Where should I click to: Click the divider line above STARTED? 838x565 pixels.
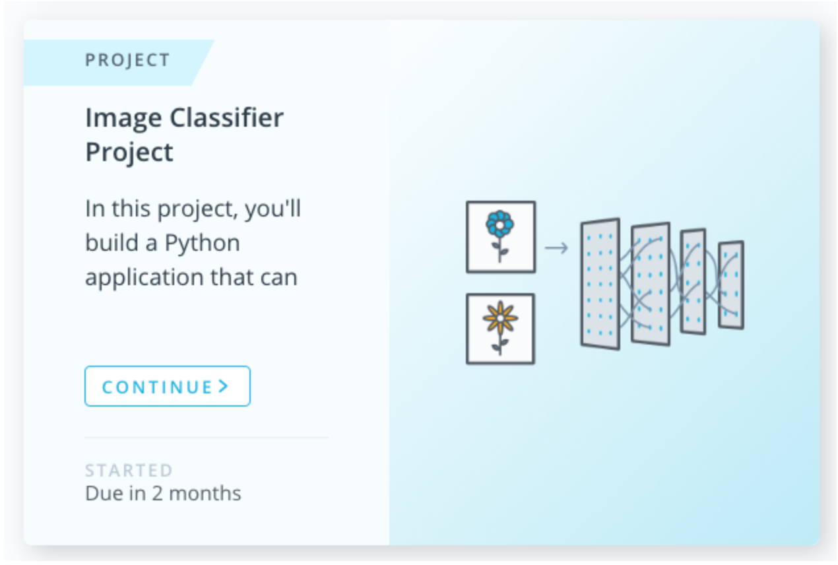206,438
